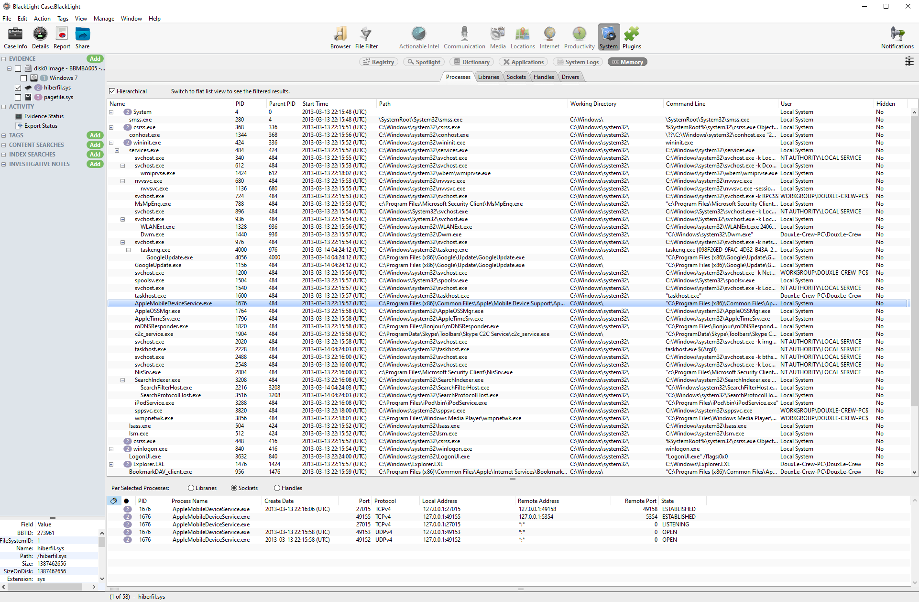The image size is (919, 602).
Task: Open the System Logs section button
Action: coord(578,62)
